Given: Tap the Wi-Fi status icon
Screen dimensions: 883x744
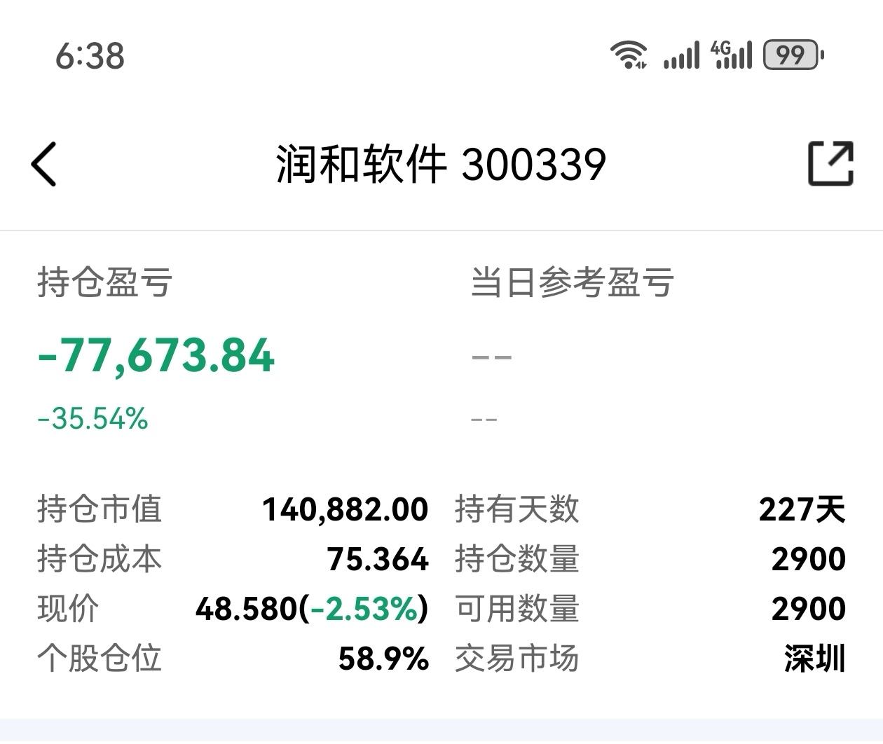Looking at the screenshot, I should (629, 55).
